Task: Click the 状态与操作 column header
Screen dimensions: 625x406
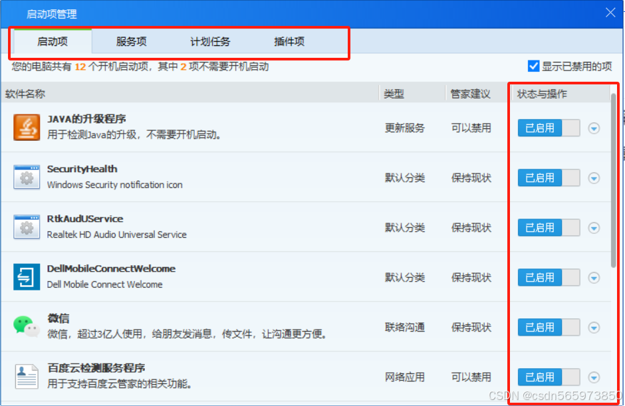Action: pos(542,94)
